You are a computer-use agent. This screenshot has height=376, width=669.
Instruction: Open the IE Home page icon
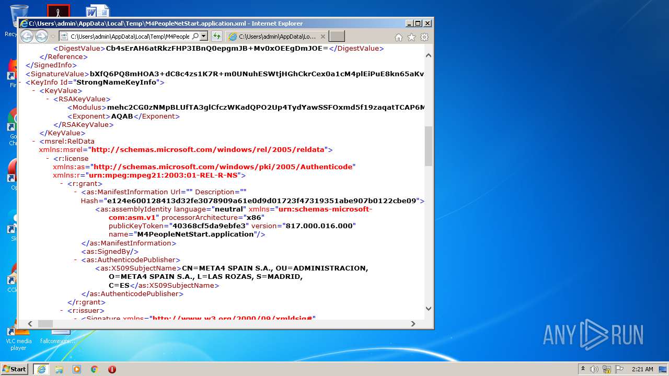coord(399,37)
